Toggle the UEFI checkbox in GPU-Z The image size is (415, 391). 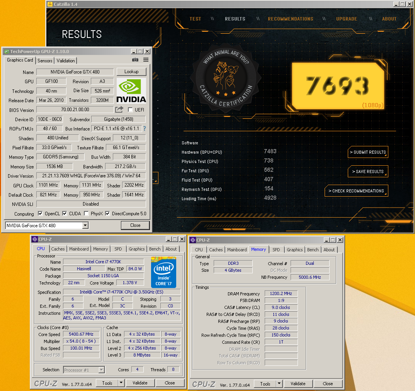[130, 110]
